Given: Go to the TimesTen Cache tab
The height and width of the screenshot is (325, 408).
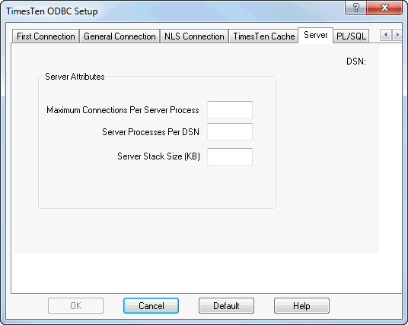Looking at the screenshot, I should click(x=263, y=36).
